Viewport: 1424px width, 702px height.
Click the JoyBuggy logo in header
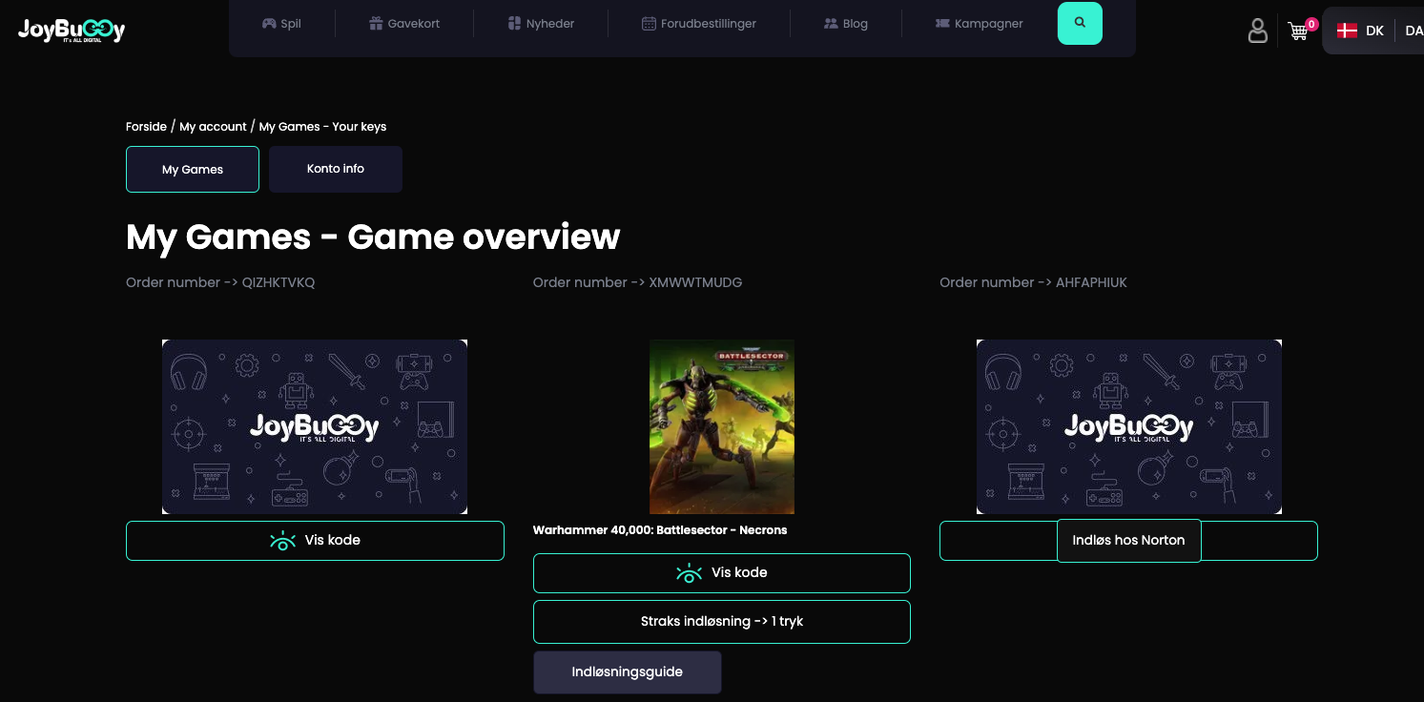[x=72, y=31]
